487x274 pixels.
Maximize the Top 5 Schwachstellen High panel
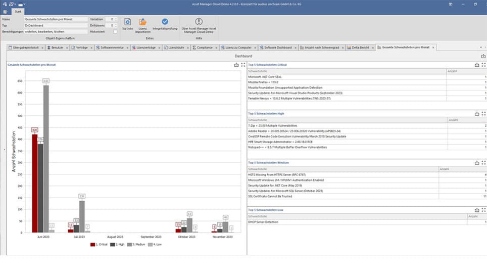[x=483, y=113]
